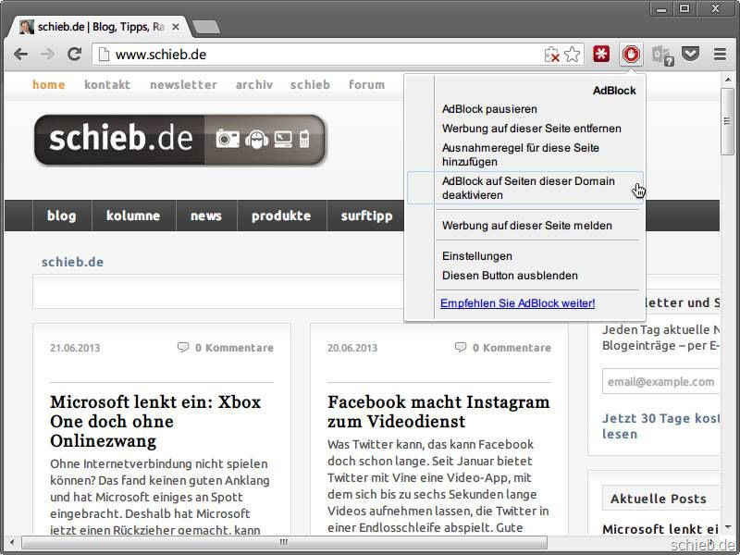Viewport: 740px width, 555px height.
Task: Switch to the surftipp section tab
Action: point(366,216)
